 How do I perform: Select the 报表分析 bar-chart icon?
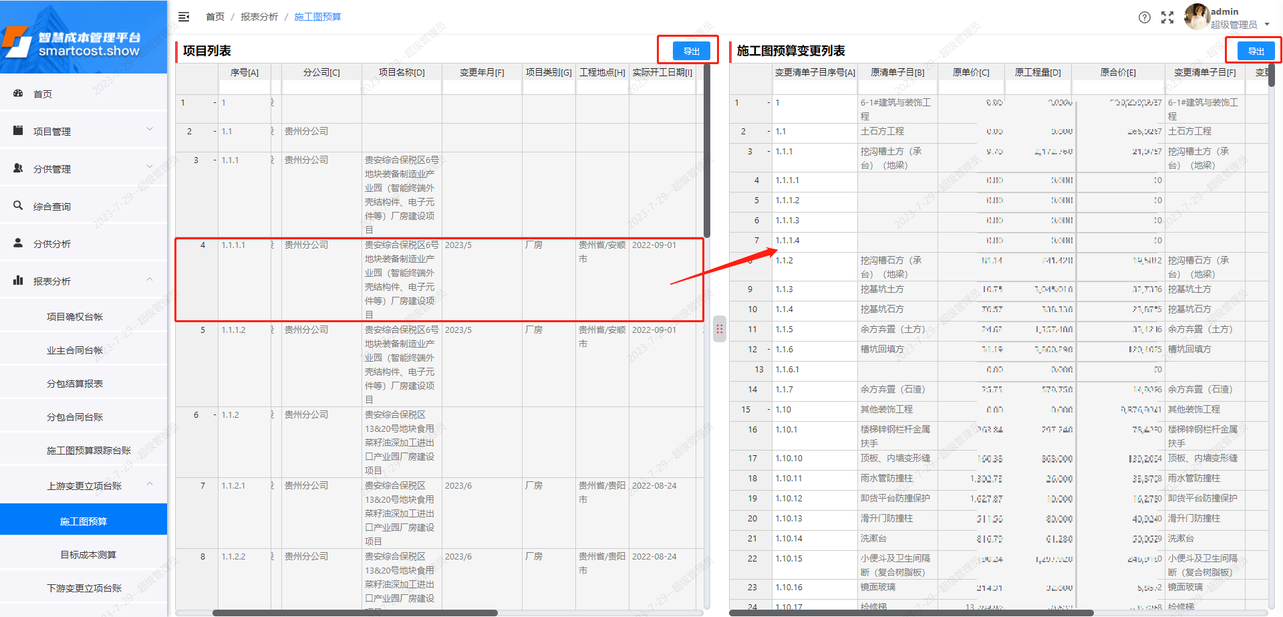coord(18,280)
